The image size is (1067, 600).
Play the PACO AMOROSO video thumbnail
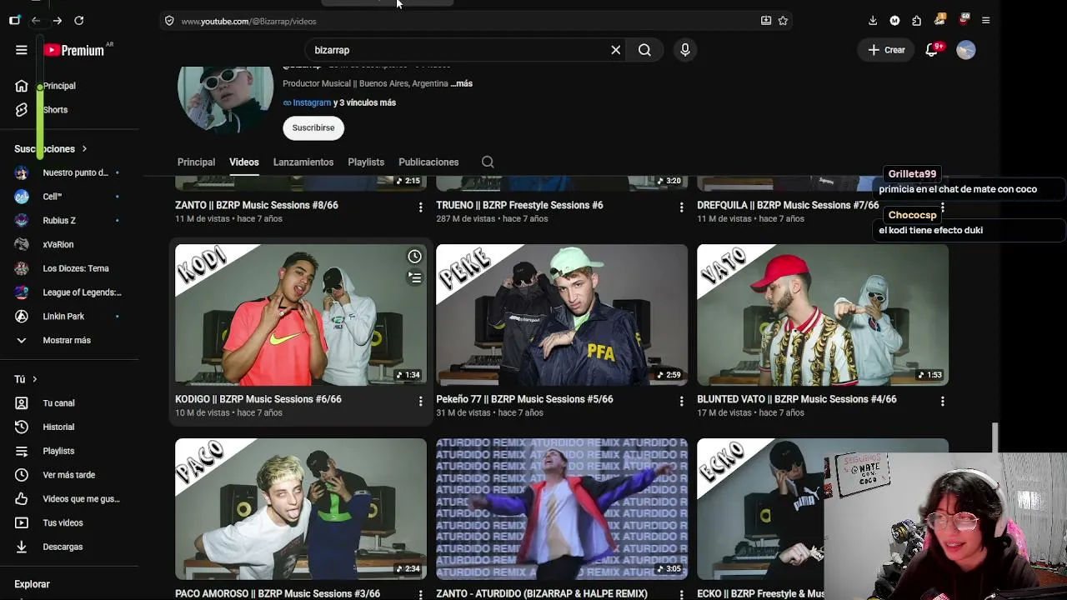pos(301,509)
